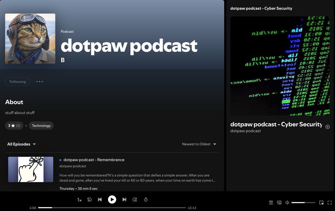The height and width of the screenshot is (211, 335).
Task: Open the sleep timer
Action: [146, 200]
